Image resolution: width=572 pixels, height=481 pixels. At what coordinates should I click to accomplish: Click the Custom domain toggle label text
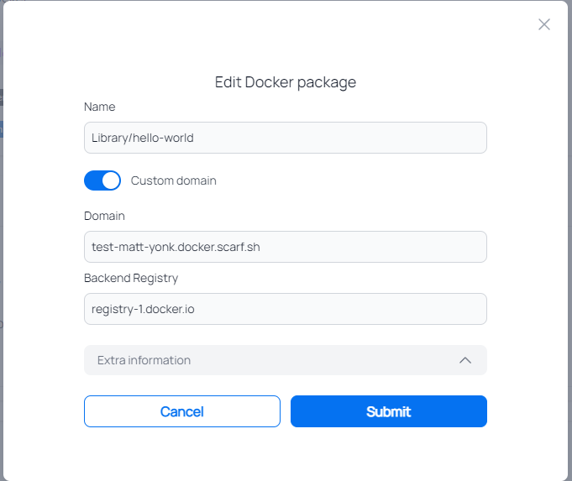pyautogui.click(x=174, y=180)
